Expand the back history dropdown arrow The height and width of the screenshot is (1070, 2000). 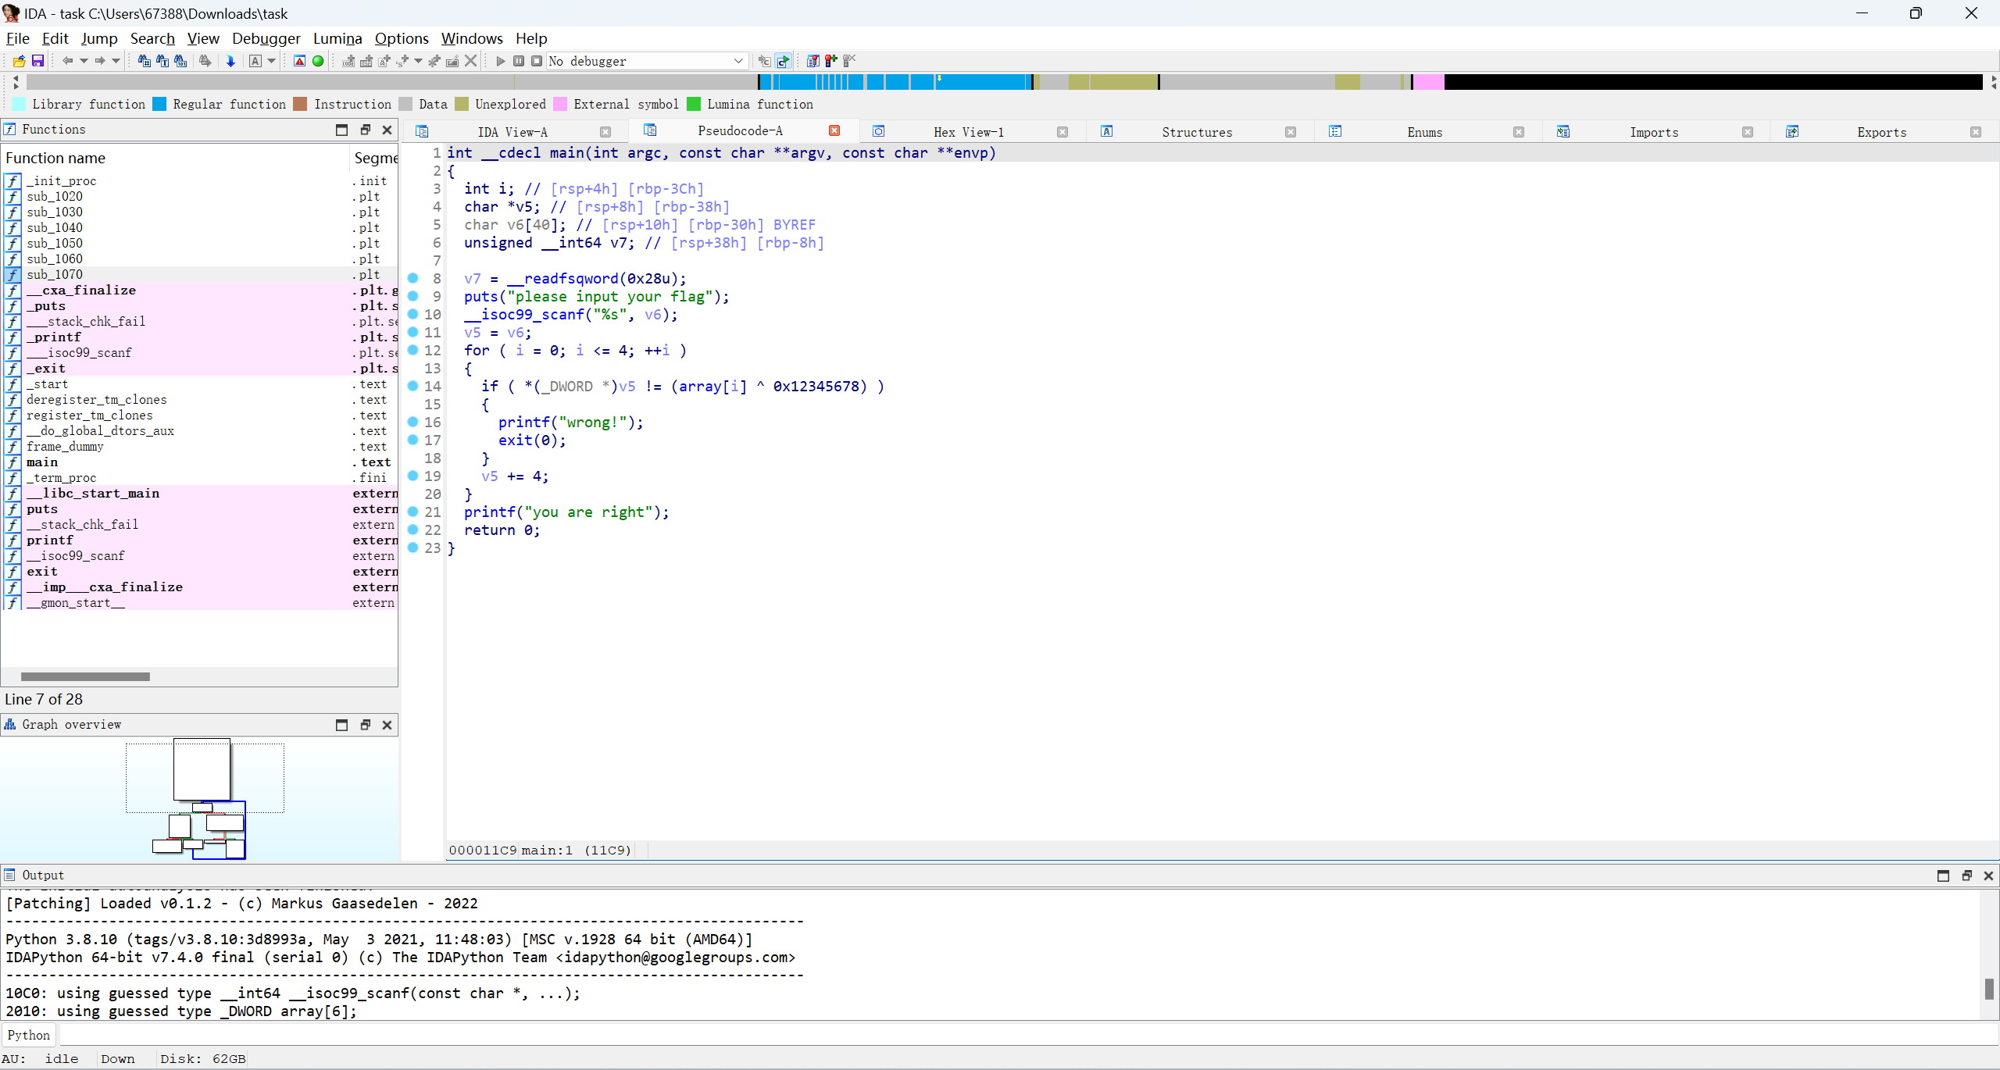coord(84,61)
